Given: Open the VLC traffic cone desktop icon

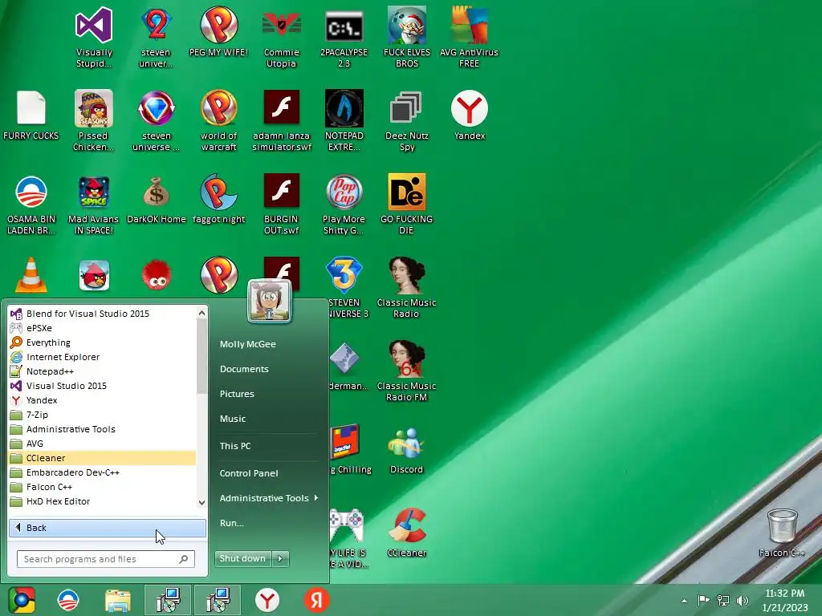Looking at the screenshot, I should tap(31, 275).
